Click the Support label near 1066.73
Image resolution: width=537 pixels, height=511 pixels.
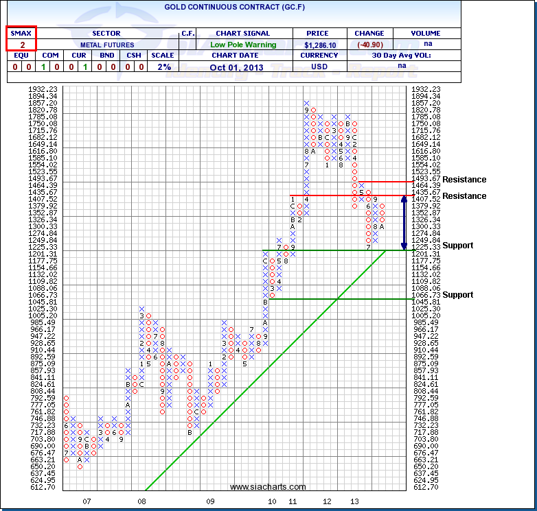tap(457, 295)
